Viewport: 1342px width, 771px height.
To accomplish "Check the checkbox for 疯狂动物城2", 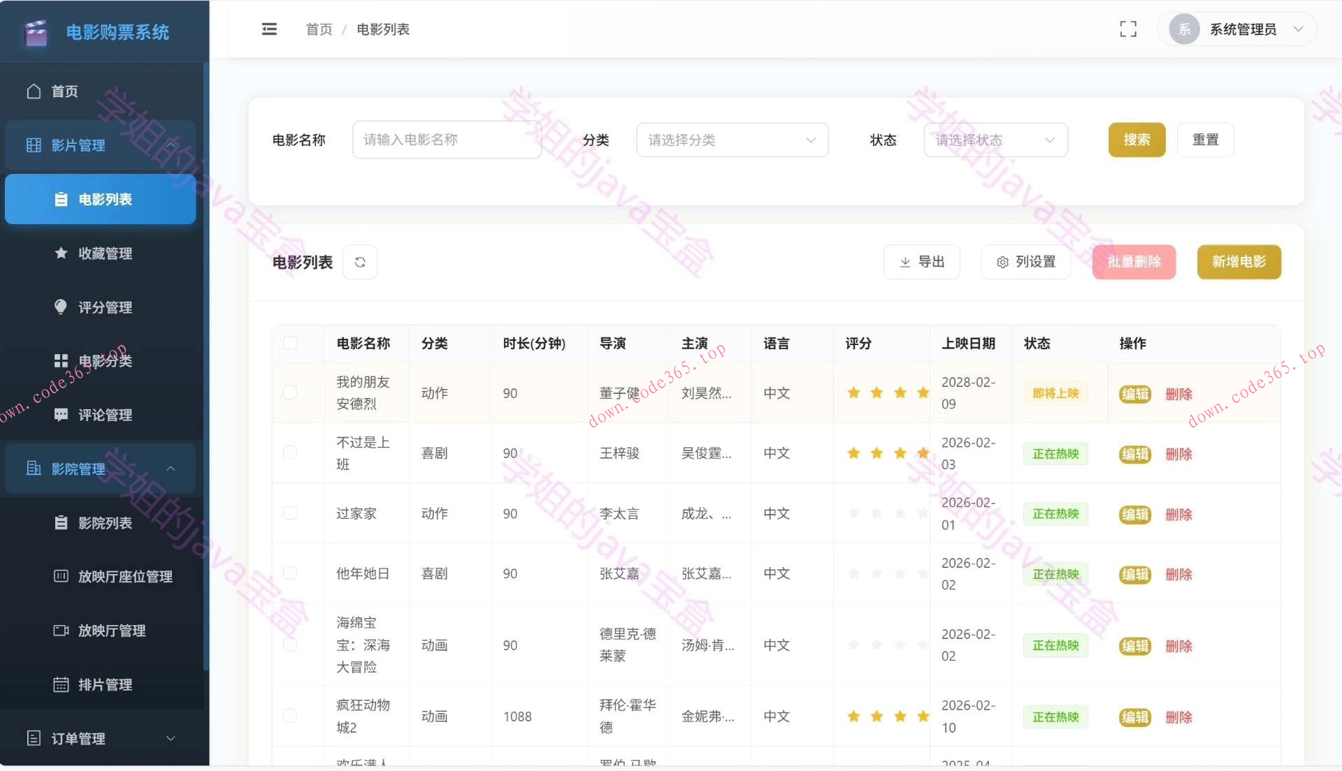I will click(290, 715).
